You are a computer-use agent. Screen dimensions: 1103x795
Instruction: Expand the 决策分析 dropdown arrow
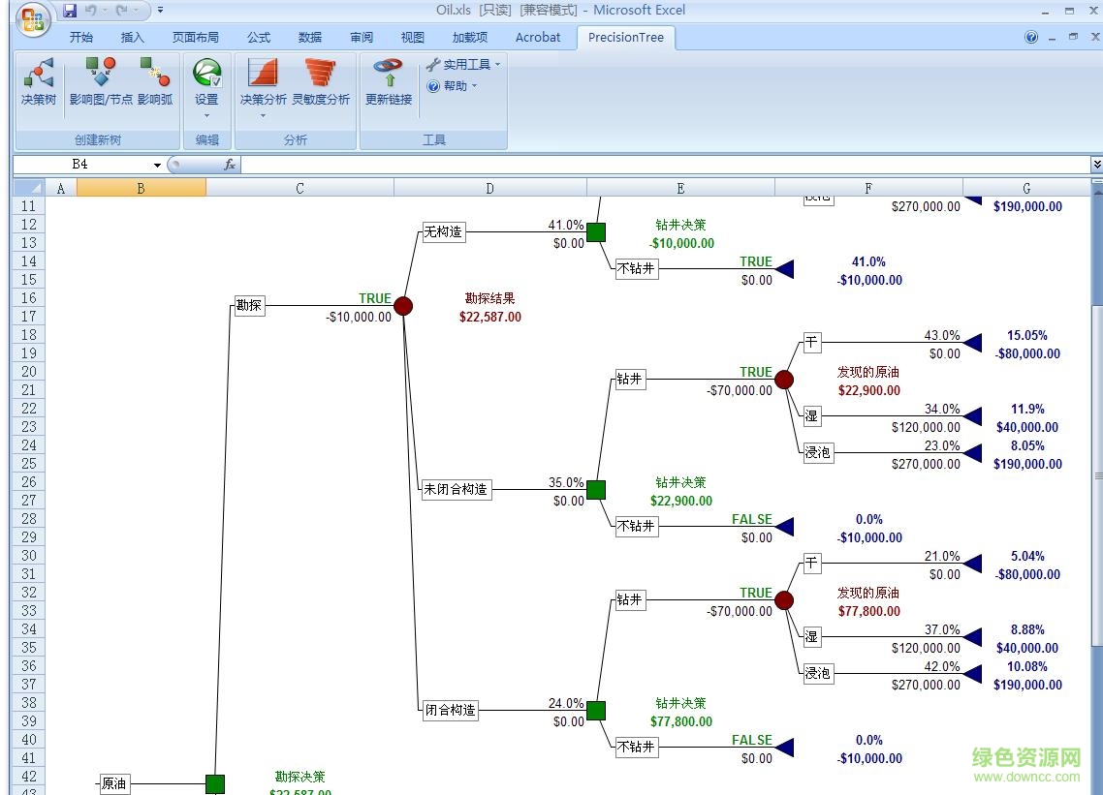262,115
